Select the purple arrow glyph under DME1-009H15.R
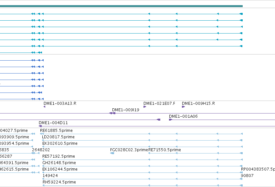 coord(183,107)
